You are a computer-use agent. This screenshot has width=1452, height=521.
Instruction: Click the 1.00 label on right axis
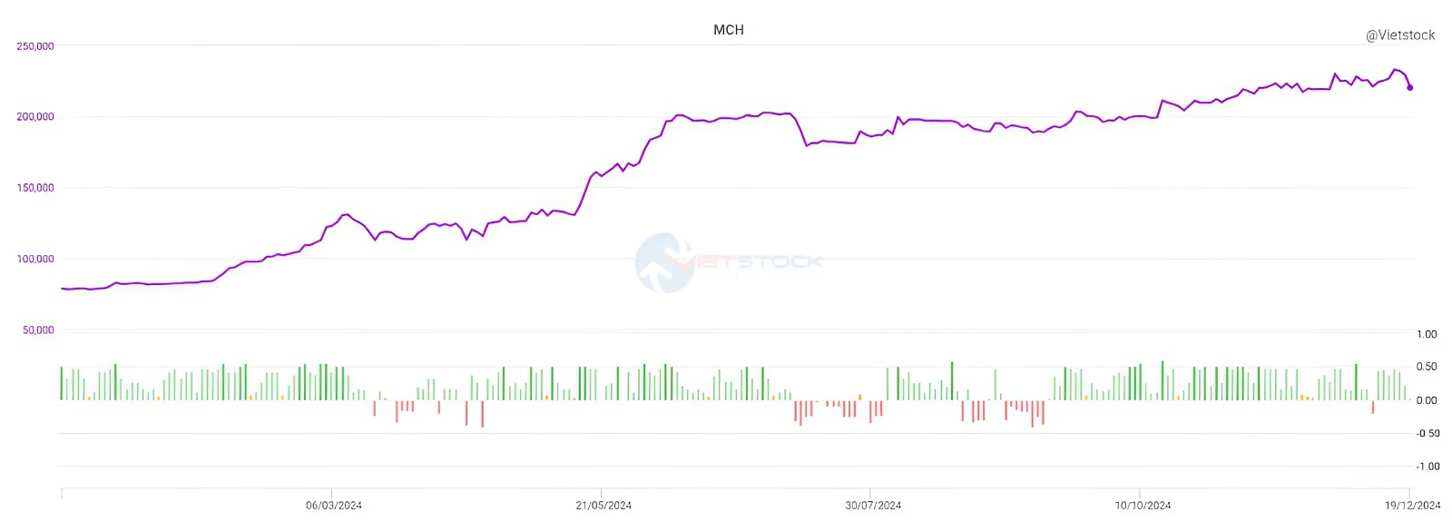coord(1427,334)
